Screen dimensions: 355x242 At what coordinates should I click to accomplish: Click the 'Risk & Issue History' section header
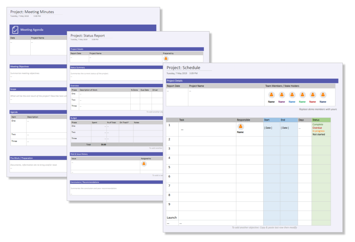116,154
